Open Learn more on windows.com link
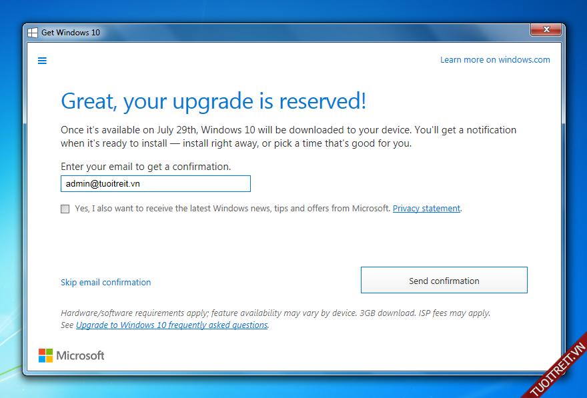Viewport: 587px width, 398px height. [494, 60]
